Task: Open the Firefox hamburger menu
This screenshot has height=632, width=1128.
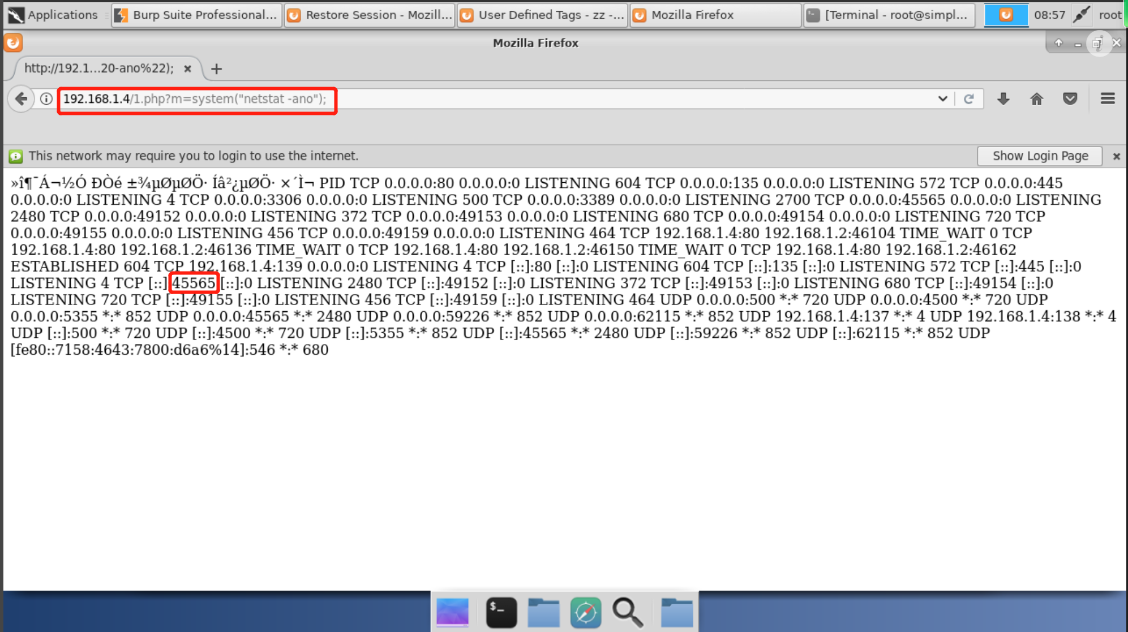Action: pyautogui.click(x=1108, y=99)
